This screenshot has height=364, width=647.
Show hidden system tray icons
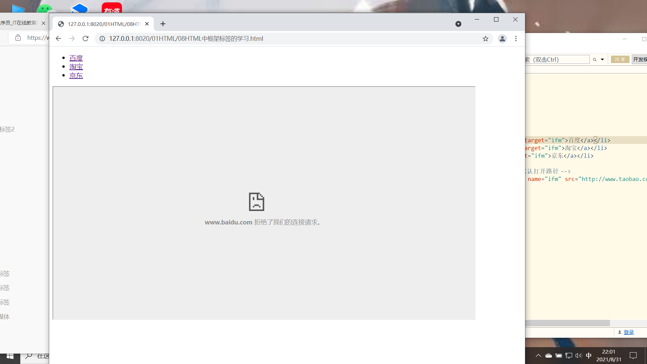pyautogui.click(x=538, y=356)
